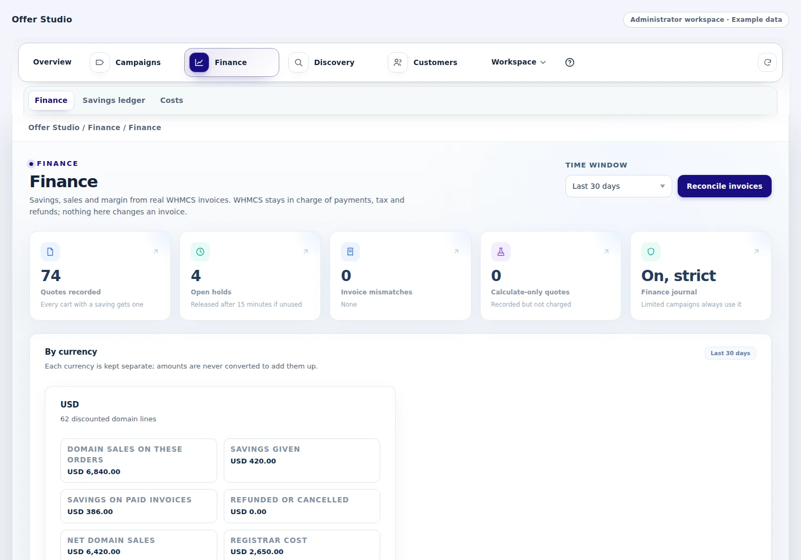The width and height of the screenshot is (801, 560).
Task: Click the Campaigns tag icon
Action: 100,62
